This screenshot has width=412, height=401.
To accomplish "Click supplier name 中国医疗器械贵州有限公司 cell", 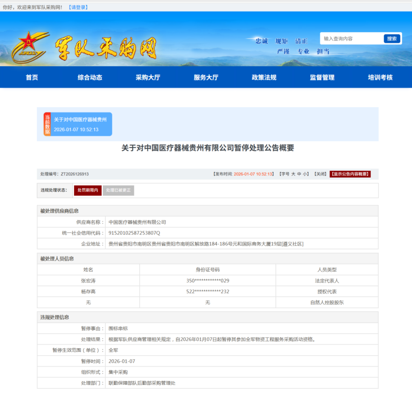I will coord(242,222).
